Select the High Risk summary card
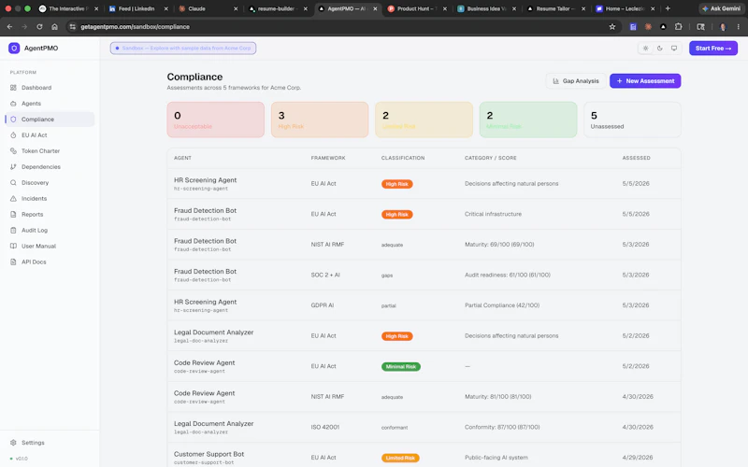This screenshot has height=467, width=748. point(320,120)
